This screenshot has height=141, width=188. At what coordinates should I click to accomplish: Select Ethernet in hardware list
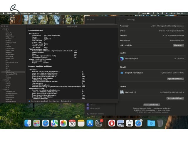9,39
